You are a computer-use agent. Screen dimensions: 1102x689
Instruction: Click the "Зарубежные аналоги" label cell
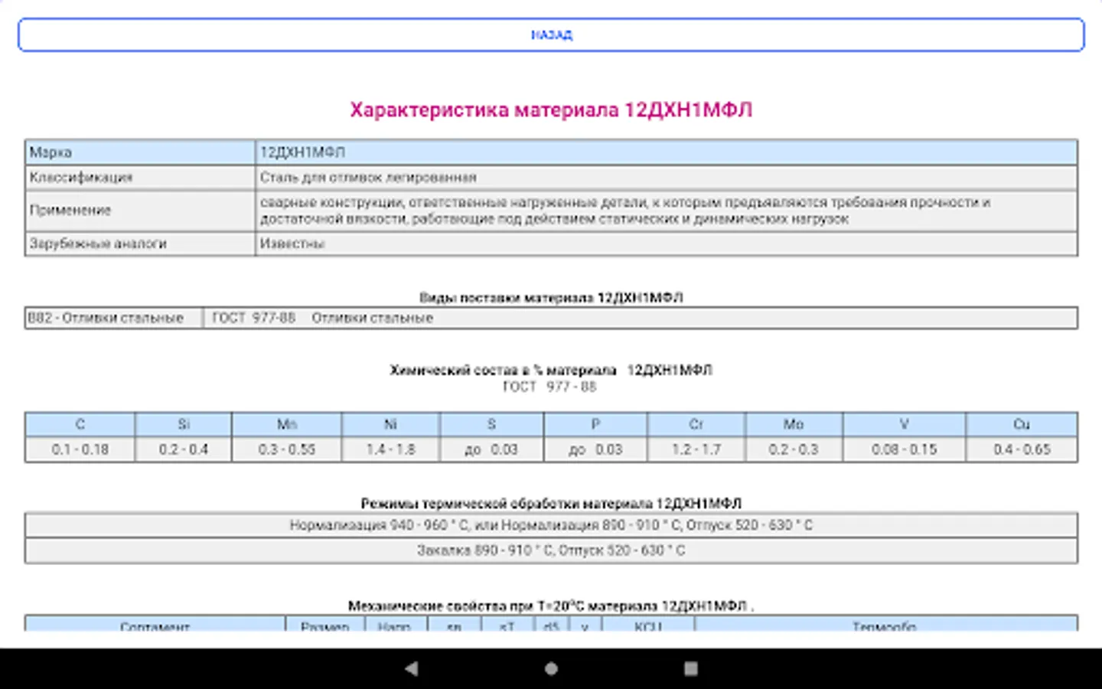point(140,243)
